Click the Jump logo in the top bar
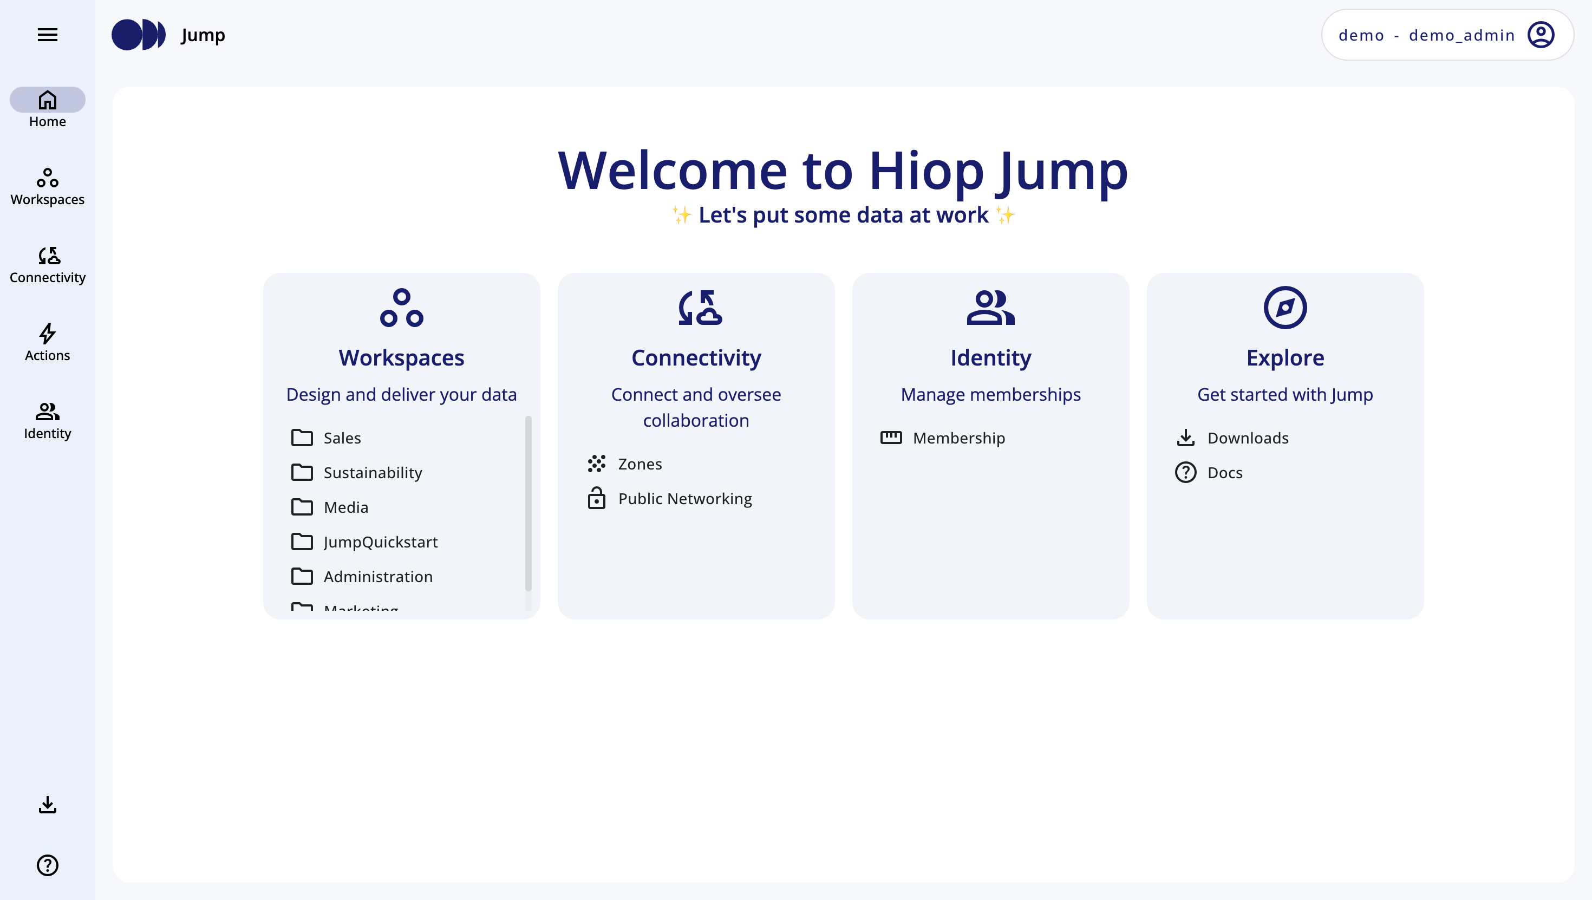Image resolution: width=1592 pixels, height=900 pixels. coord(139,35)
